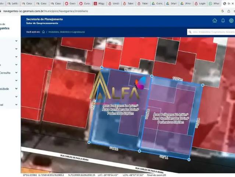Click the breadcrumb home icon after 'Você está em'
Screen dimensions: 235x177
tap(43, 32)
